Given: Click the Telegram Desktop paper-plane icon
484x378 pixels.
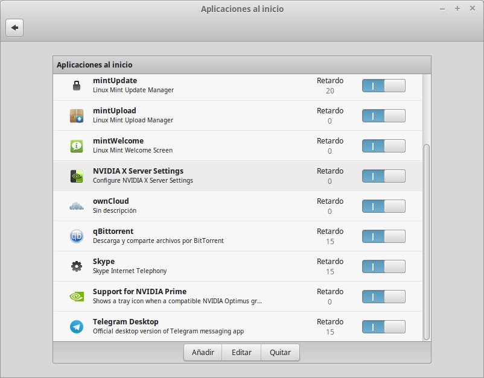Looking at the screenshot, I should click(x=77, y=327).
